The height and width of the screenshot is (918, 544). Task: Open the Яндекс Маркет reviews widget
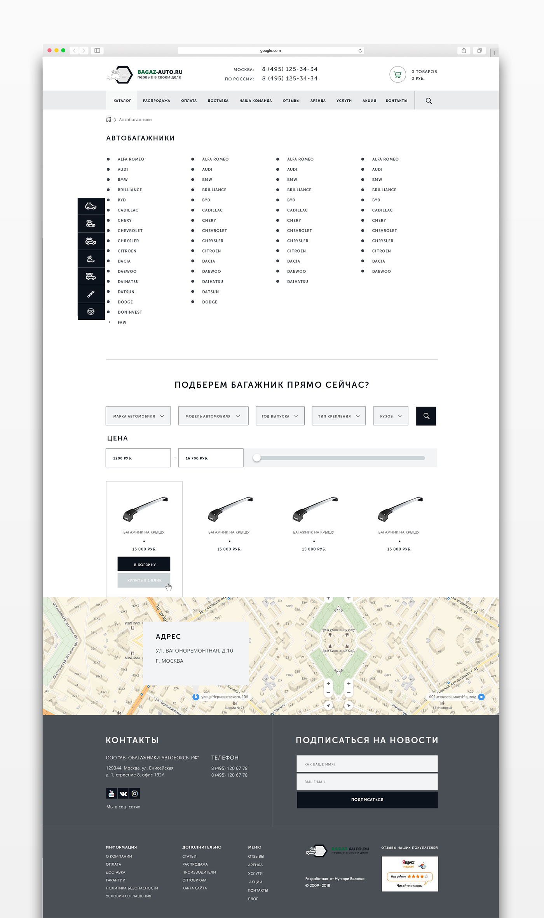coord(410,874)
